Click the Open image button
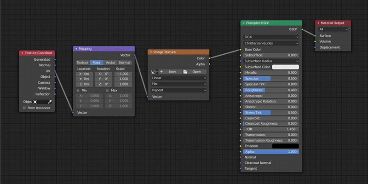This screenshot has width=368, height=184. 194,72
